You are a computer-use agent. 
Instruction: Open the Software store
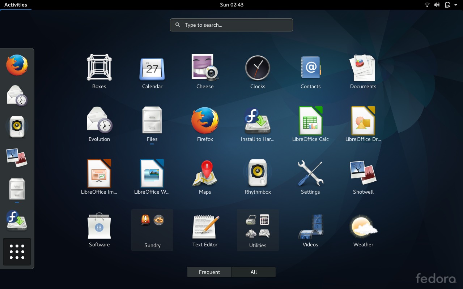tap(99, 226)
